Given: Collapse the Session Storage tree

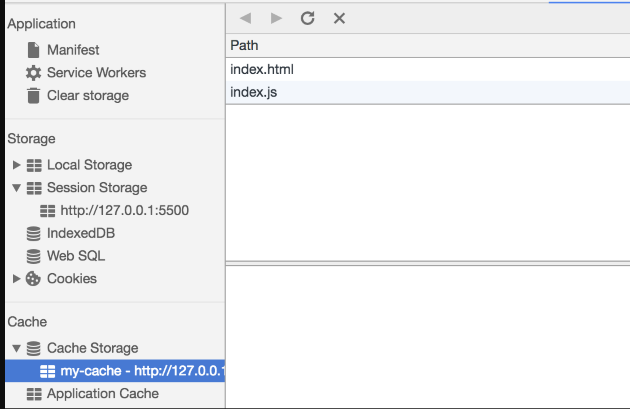Looking at the screenshot, I should 16,188.
